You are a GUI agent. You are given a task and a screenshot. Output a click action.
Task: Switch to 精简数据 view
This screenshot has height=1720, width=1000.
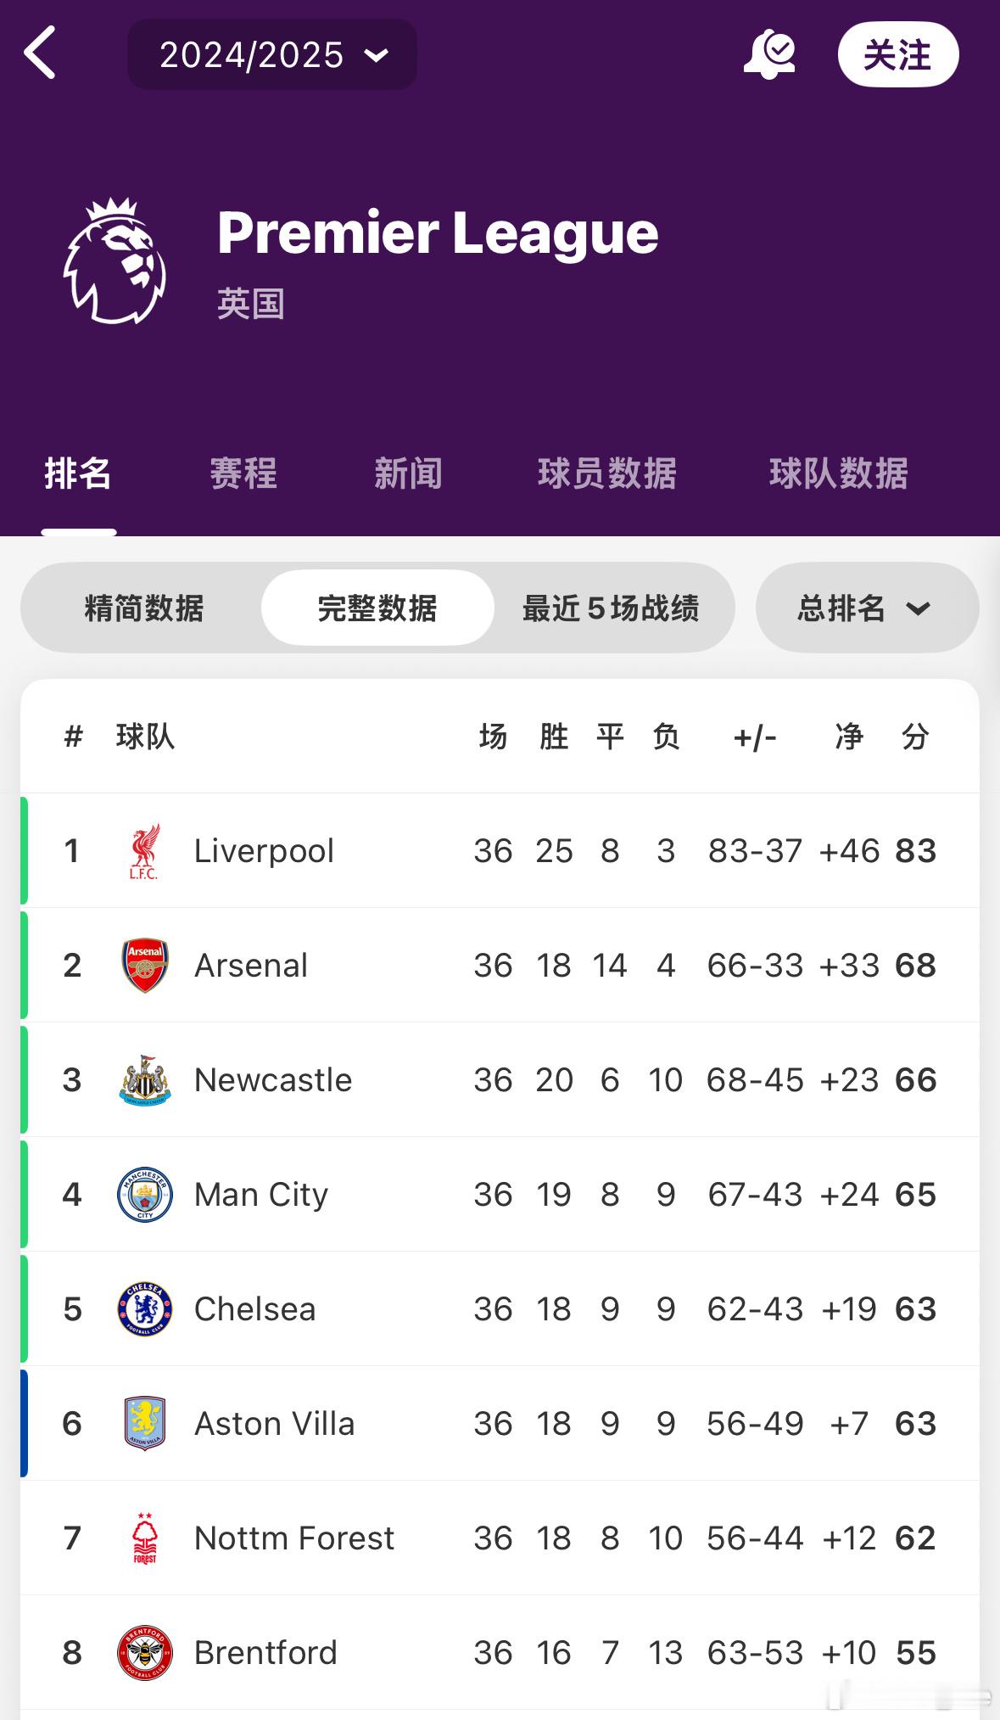point(144,608)
